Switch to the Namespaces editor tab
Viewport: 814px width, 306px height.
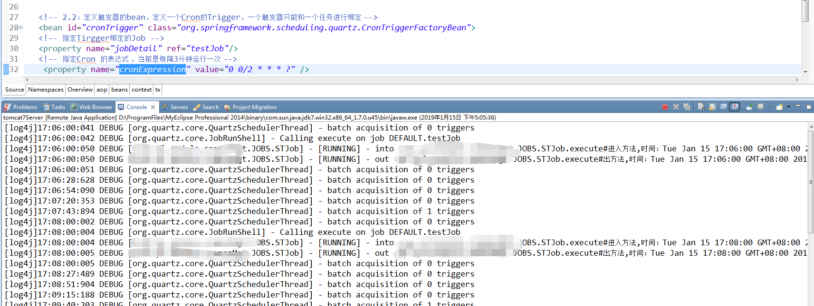[46, 90]
